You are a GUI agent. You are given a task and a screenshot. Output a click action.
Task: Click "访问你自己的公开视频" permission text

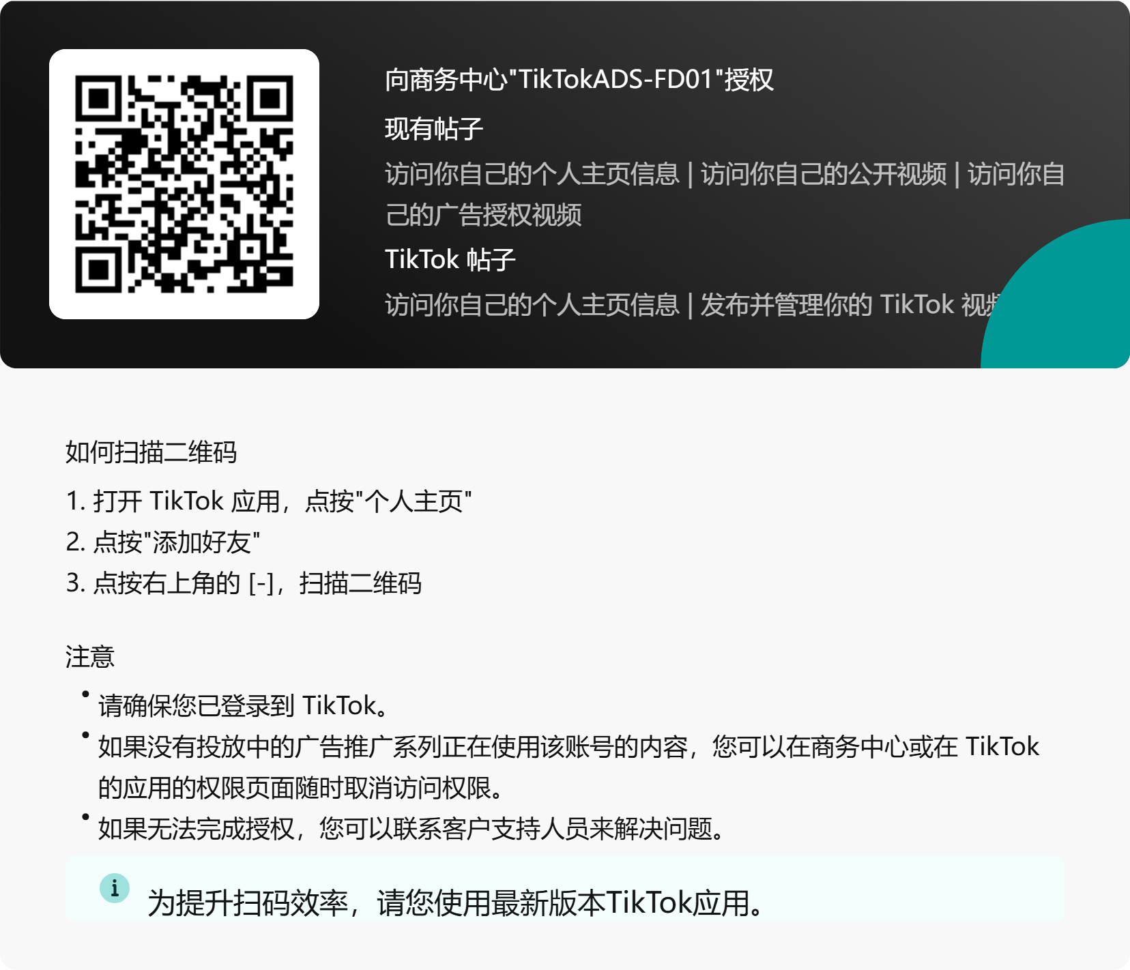824,174
